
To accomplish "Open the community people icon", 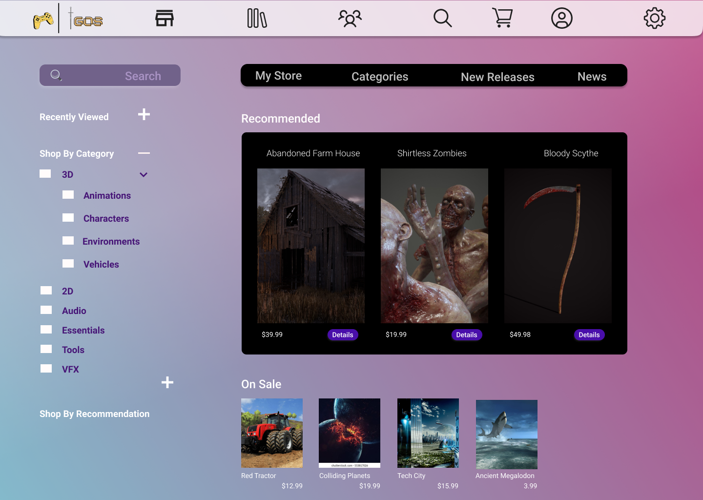I will [x=350, y=18].
